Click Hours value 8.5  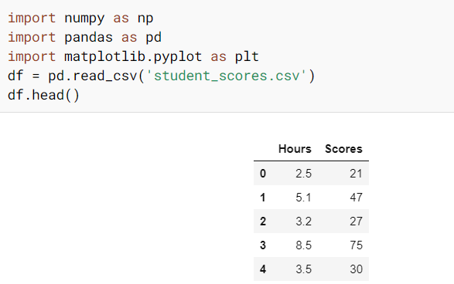pyautogui.click(x=303, y=245)
